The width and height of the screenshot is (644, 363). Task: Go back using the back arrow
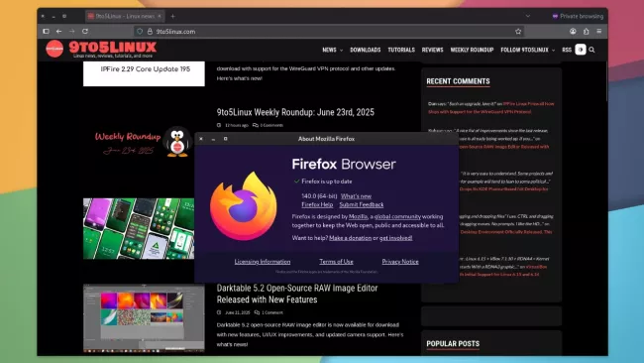pos(59,32)
